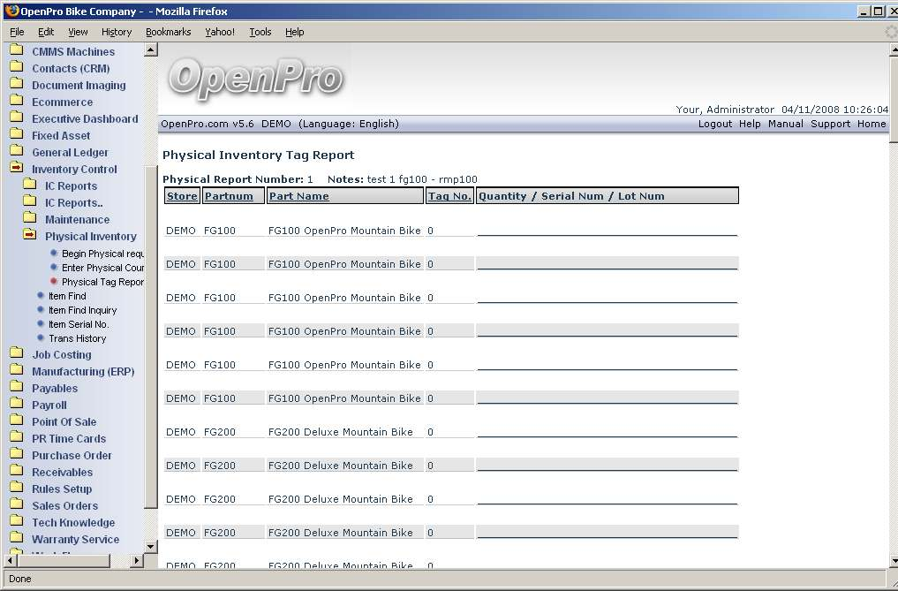The image size is (898, 591).
Task: Open the Tools menu
Action: pos(260,32)
